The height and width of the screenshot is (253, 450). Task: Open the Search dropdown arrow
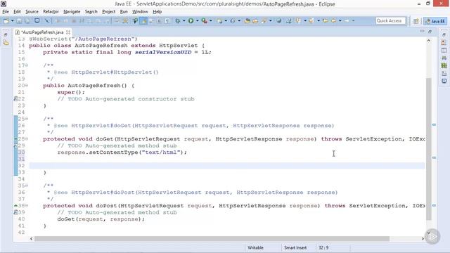click(x=270, y=21)
